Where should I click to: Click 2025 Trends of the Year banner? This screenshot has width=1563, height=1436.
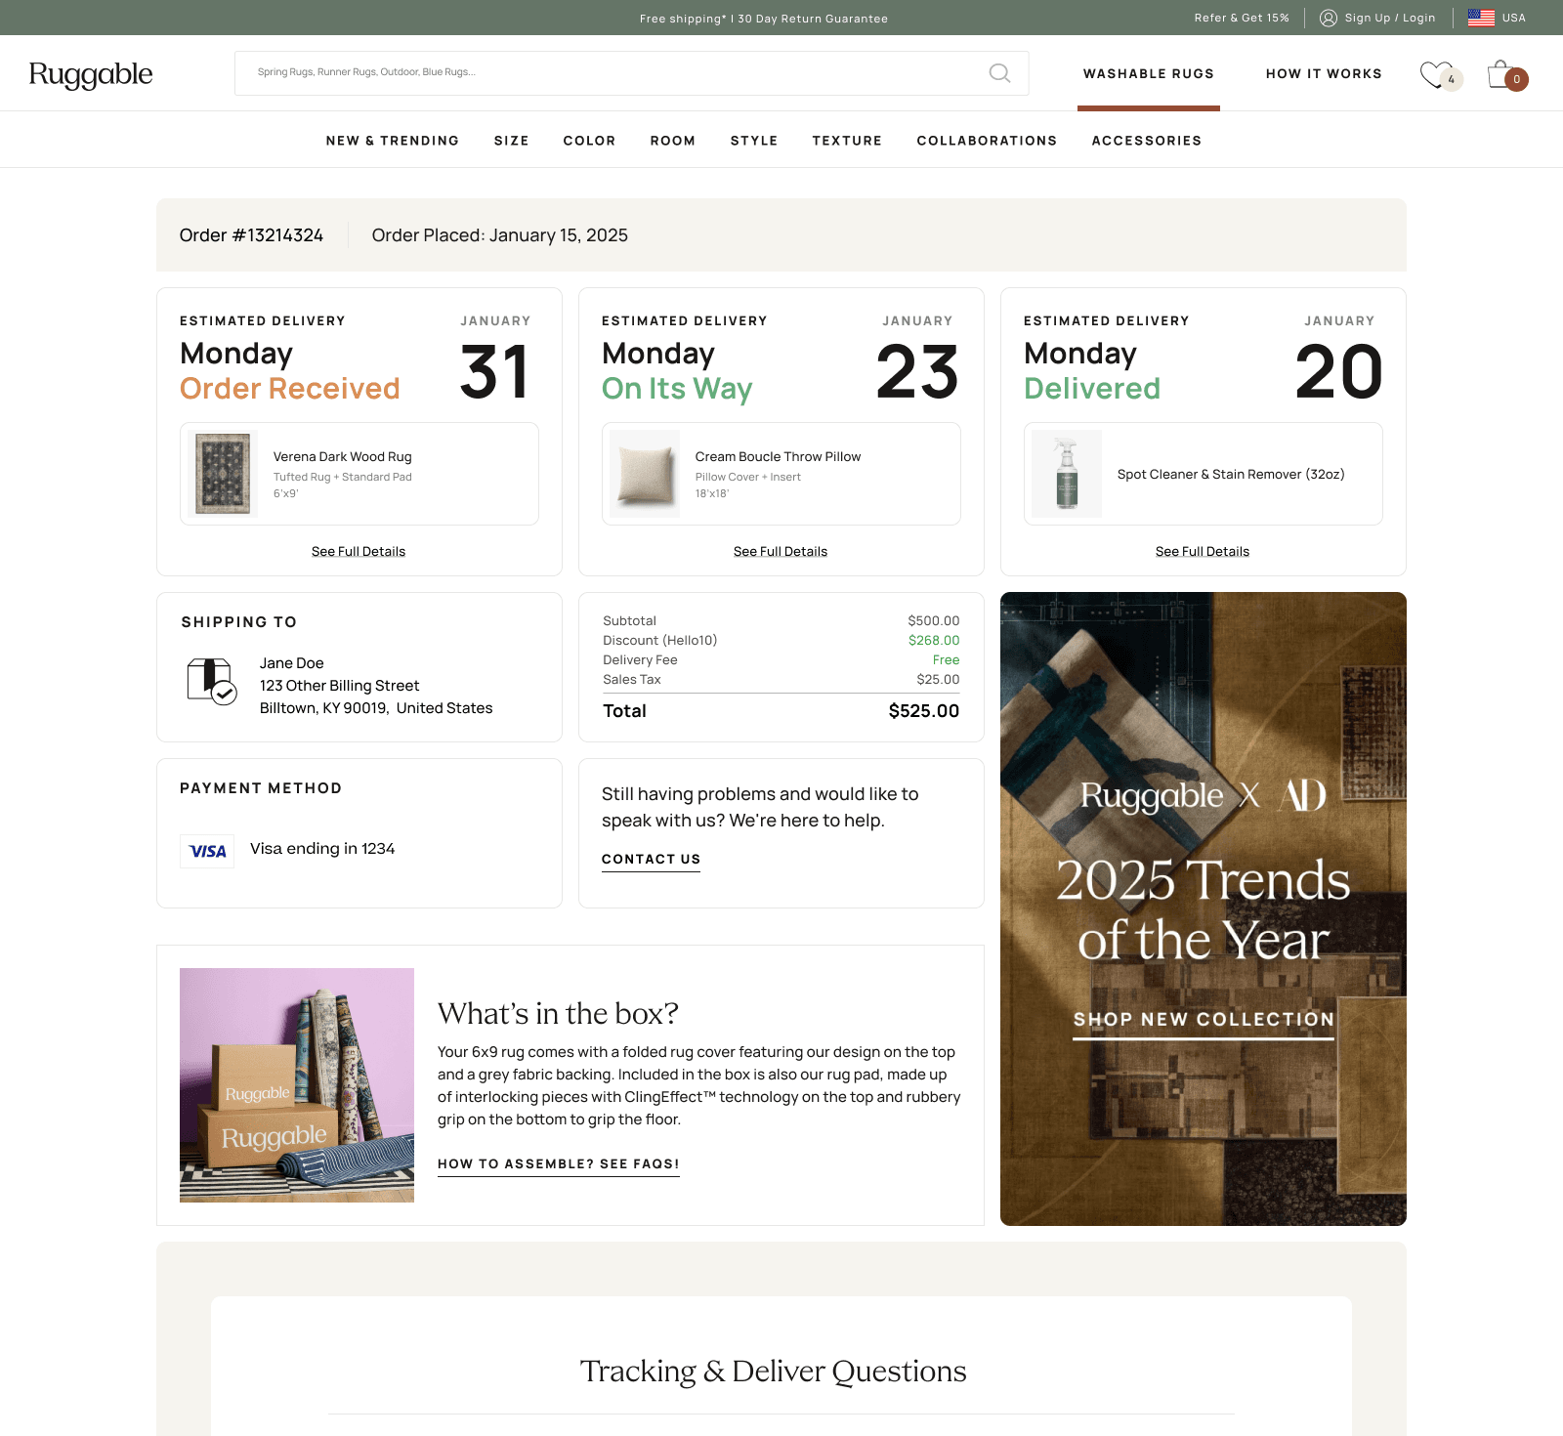pos(1204,909)
